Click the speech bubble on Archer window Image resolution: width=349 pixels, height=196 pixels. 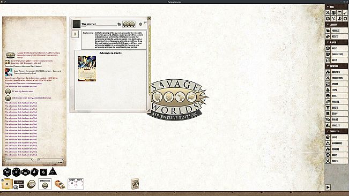[145, 22]
